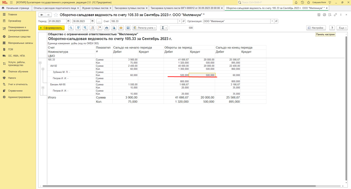Screen dimensions: 351x189
Task: Click the magnifier search icon in report toolbar
Action: [71, 28]
